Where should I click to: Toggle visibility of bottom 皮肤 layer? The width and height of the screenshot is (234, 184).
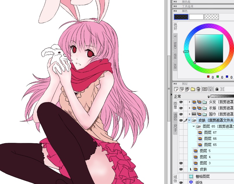181,169
